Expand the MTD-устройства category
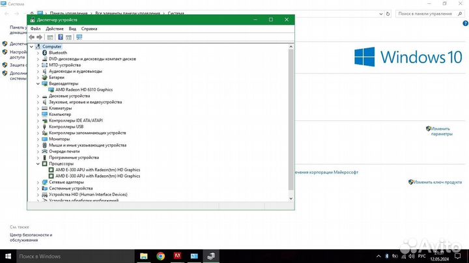Image resolution: width=469 pixels, height=263 pixels. click(x=38, y=65)
